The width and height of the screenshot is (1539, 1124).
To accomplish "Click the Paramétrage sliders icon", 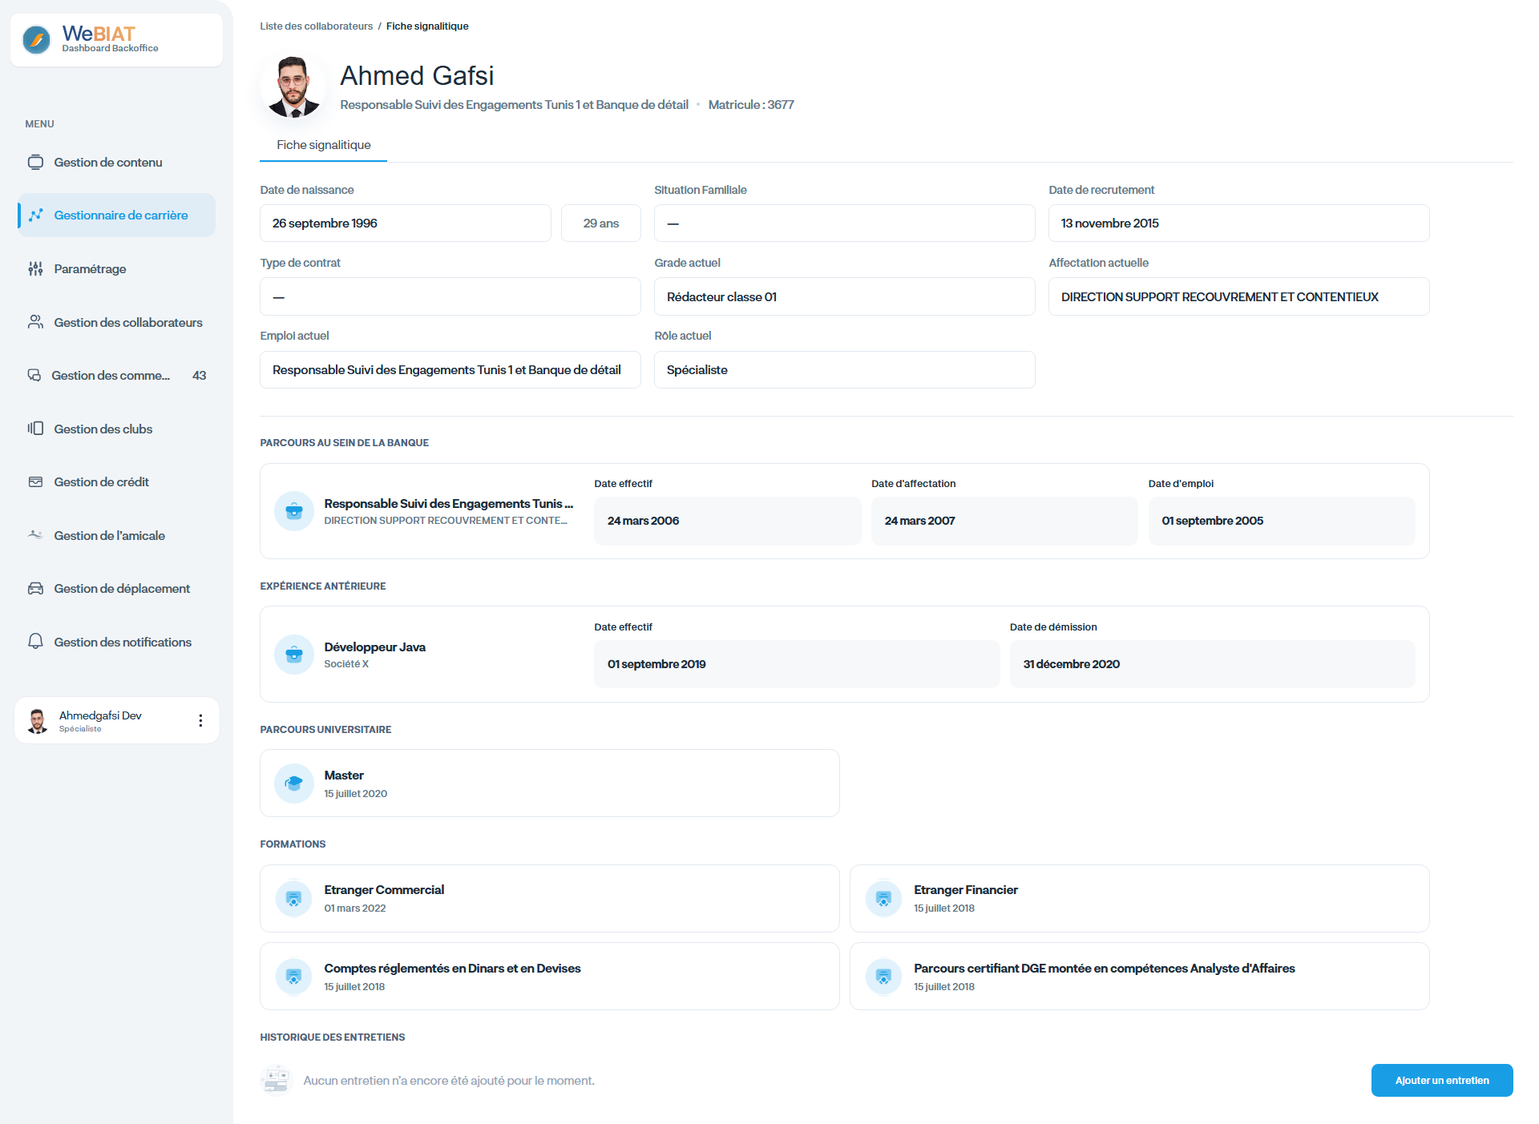I will click(35, 268).
